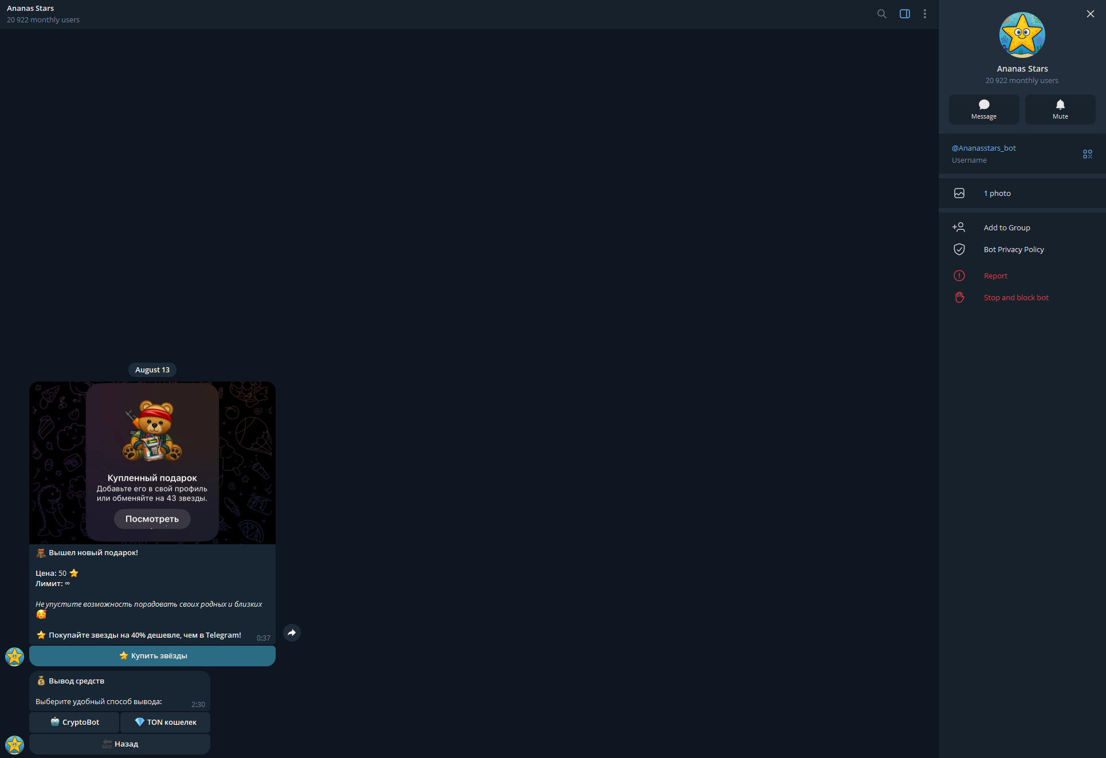
Task: Forward the new gift message
Action: pos(292,633)
